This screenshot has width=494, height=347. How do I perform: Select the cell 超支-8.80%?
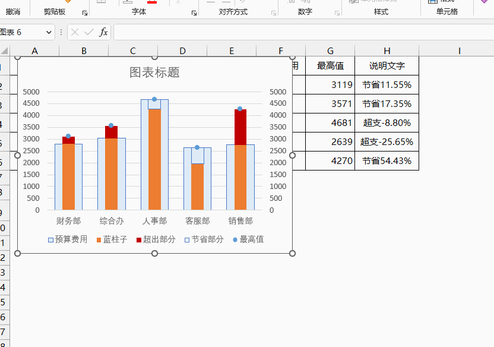387,122
